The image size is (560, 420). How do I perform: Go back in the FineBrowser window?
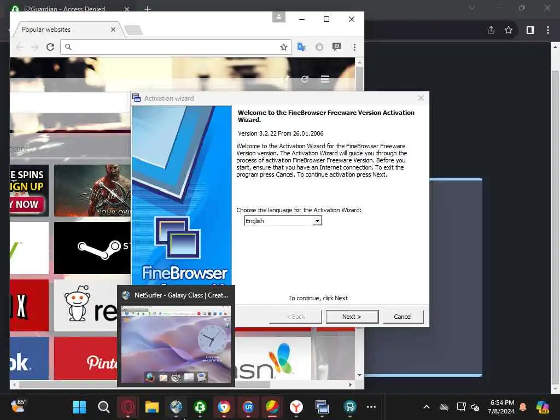[20, 47]
